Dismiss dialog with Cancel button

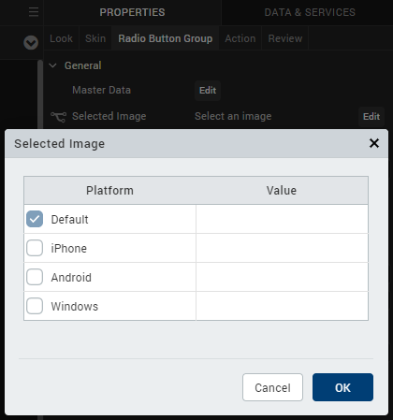pyautogui.click(x=272, y=387)
